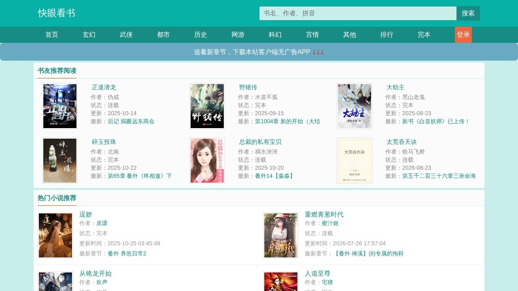Open author 欢声 page
518x291 pixels.
click(x=102, y=282)
